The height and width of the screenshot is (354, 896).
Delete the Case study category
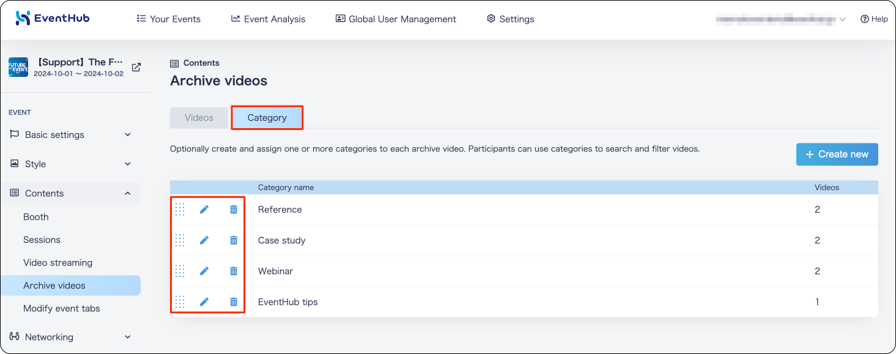[x=234, y=240]
